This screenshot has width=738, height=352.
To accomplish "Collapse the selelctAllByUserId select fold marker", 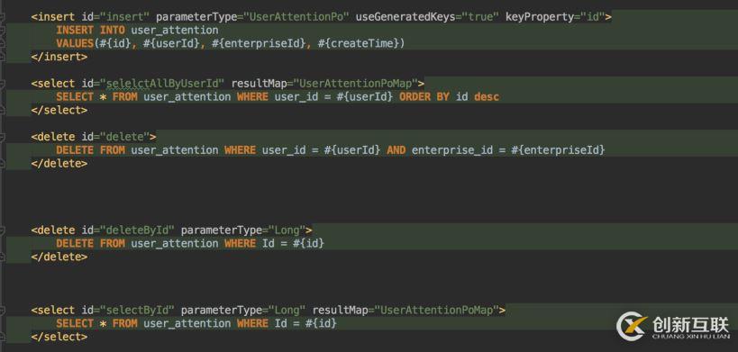I will (3, 84).
